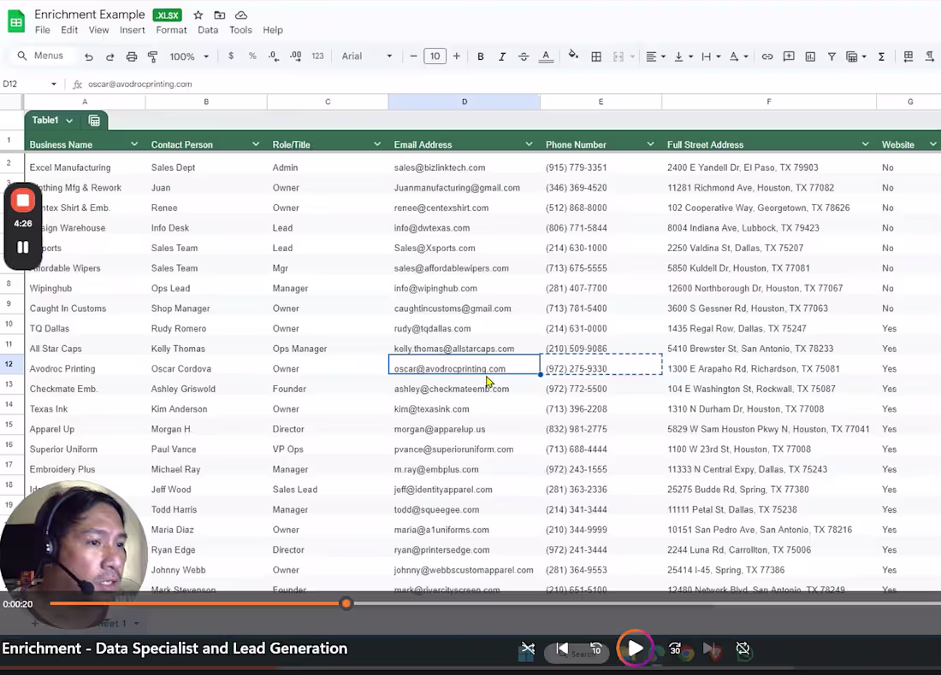Click the orange video progress slider handle

point(346,603)
